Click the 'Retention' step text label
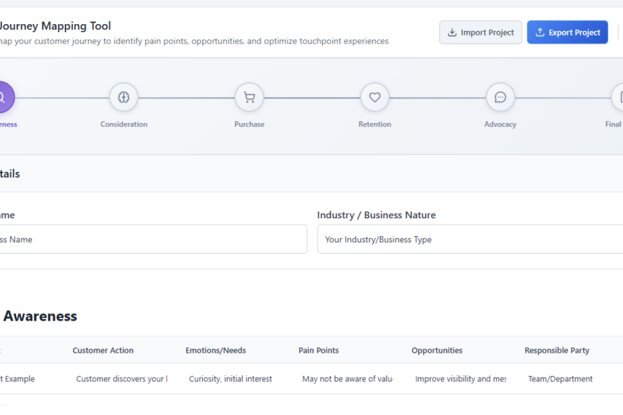 374,124
